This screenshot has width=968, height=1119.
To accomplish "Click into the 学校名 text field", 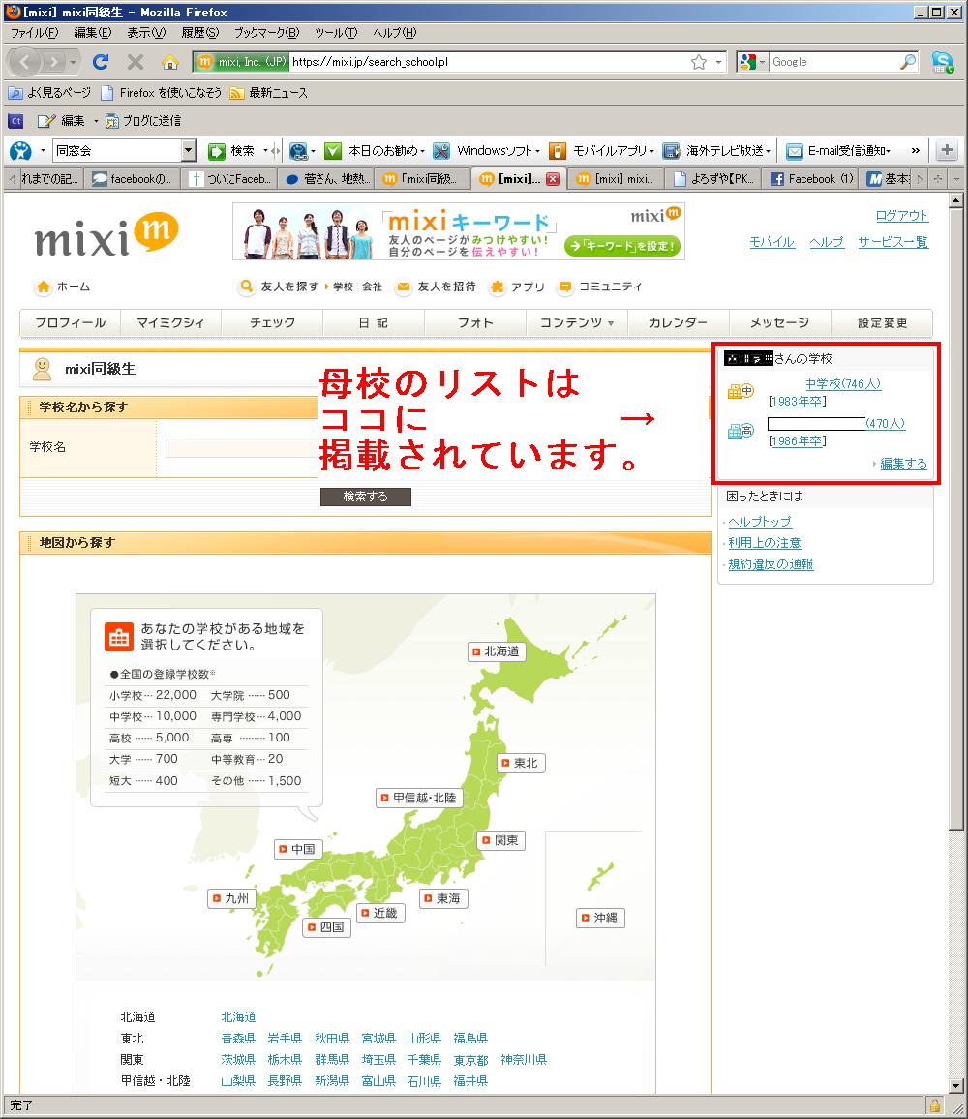I will click(241, 447).
